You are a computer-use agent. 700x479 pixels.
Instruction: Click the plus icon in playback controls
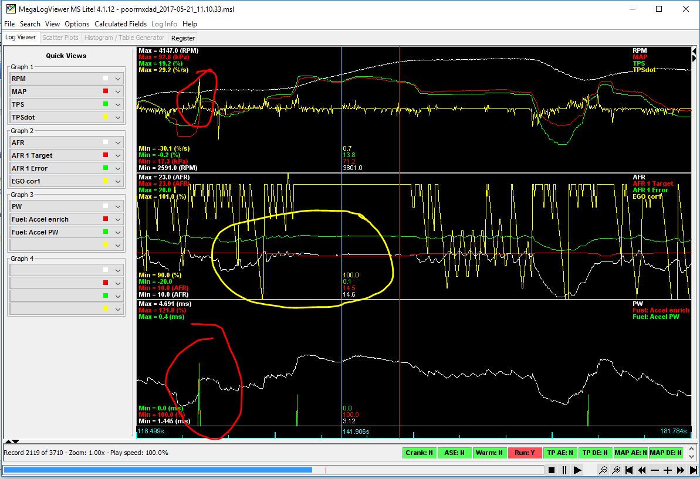click(x=668, y=470)
